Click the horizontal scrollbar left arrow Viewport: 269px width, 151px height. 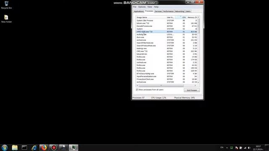[137, 86]
